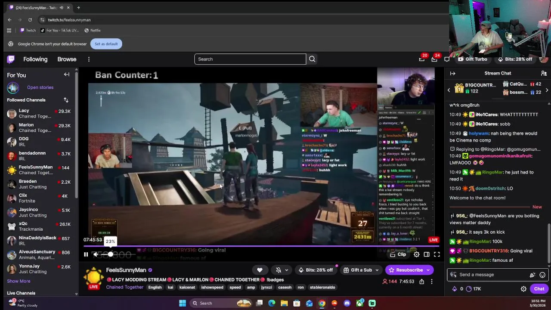
Task: Click Show More followed channels
Action: 19,281
